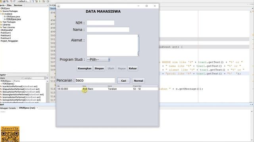Select the CRUDjava project node
The height and width of the screenshot is (142, 254).
(5, 8)
